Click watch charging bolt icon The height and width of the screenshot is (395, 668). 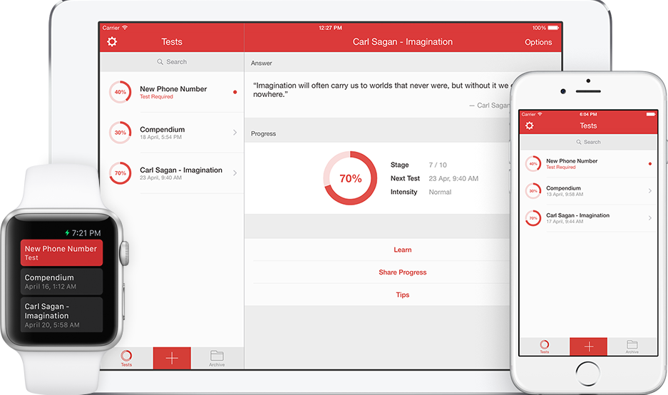(67, 233)
